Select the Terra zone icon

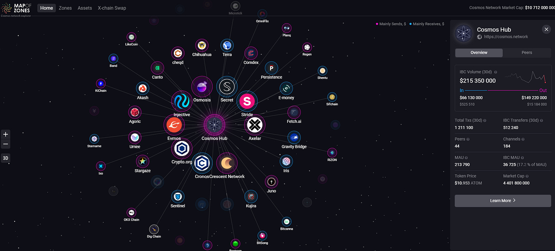(227, 46)
